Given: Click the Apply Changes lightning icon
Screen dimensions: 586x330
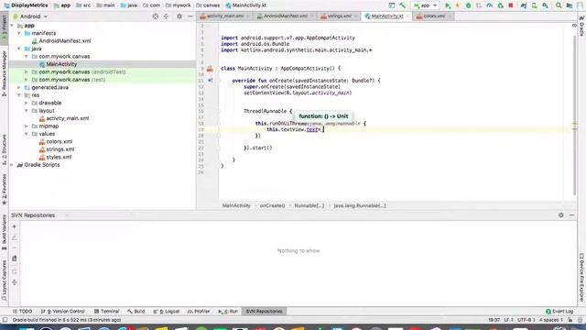Looking at the screenshot, I should 458,5.
